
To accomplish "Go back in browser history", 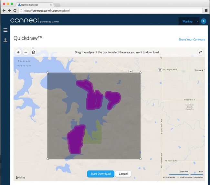I will tap(4, 10).
